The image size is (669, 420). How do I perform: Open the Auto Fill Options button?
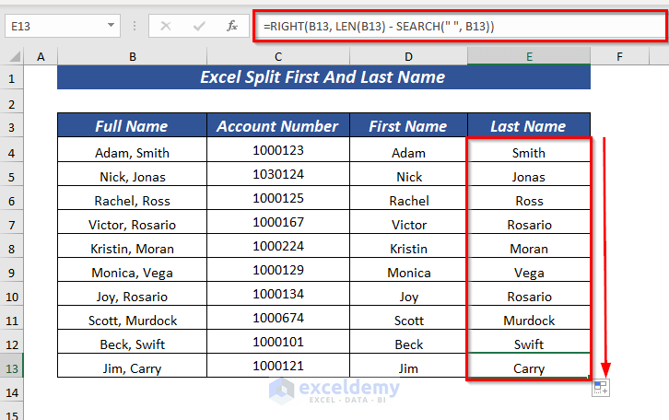click(601, 388)
